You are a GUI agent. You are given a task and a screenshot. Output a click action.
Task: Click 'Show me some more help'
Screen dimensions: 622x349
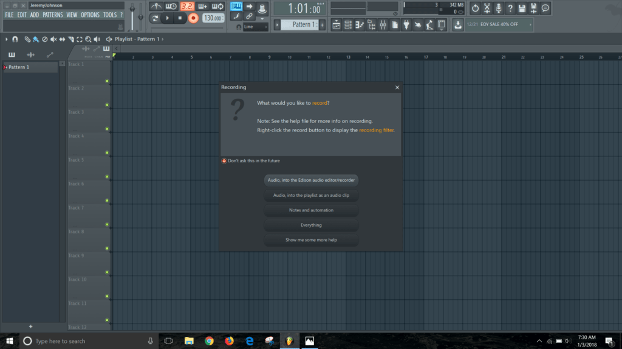click(x=311, y=240)
